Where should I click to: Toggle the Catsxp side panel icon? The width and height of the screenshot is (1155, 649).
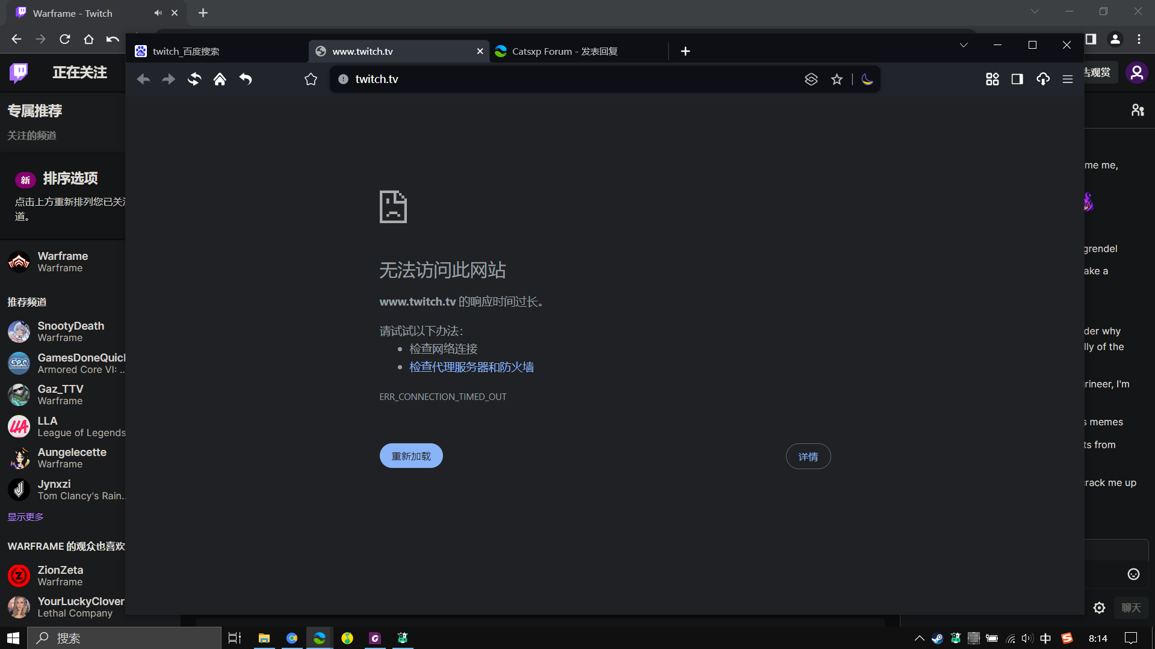click(1017, 79)
